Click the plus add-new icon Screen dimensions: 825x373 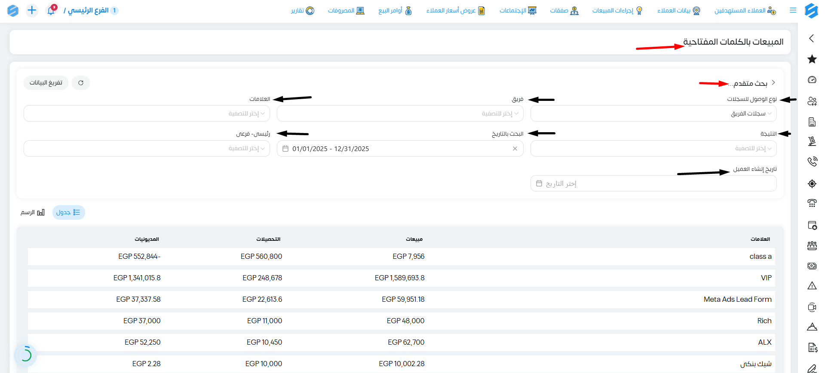click(32, 10)
